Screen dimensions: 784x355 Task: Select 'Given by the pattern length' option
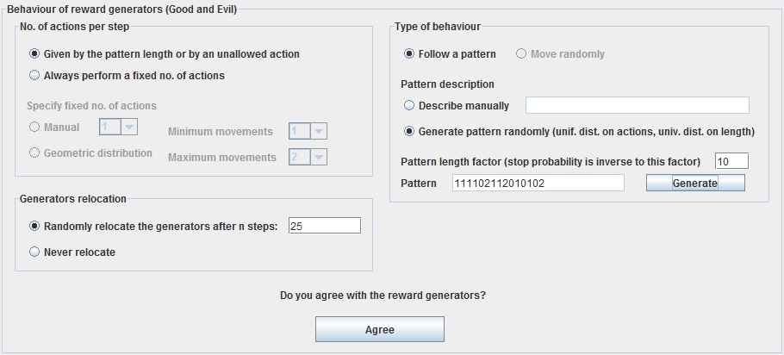(x=35, y=54)
